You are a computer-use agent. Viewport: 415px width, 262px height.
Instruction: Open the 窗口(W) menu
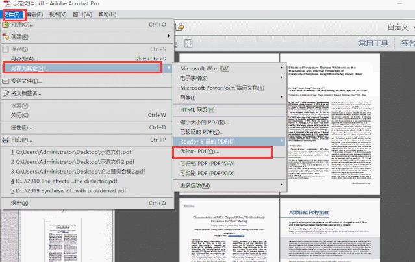click(x=82, y=14)
